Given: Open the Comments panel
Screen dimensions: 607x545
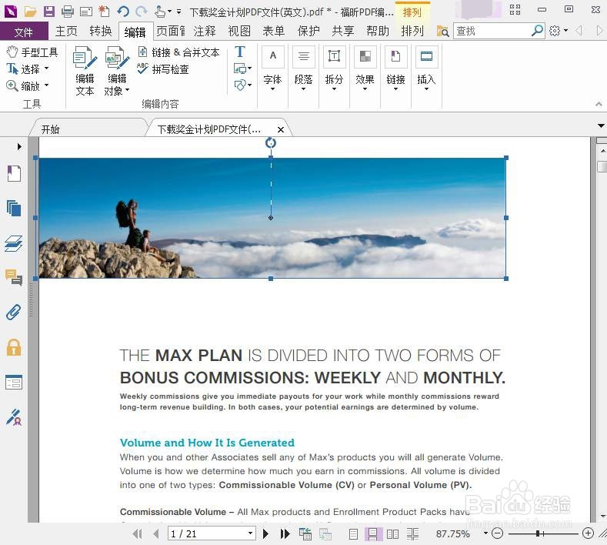Looking at the screenshot, I should (x=14, y=278).
